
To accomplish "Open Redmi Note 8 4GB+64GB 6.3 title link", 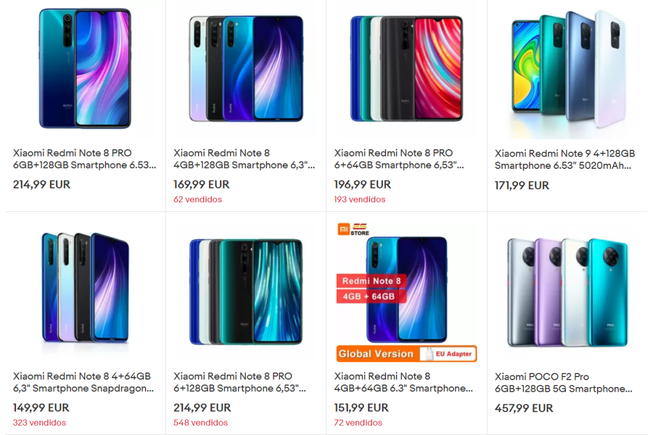I will point(403,382).
